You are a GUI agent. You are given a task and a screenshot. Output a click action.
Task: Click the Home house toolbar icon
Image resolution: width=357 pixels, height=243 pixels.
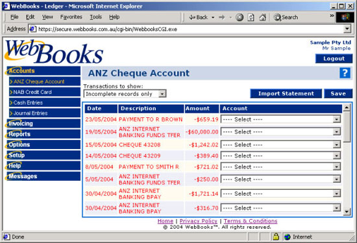coord(262,17)
